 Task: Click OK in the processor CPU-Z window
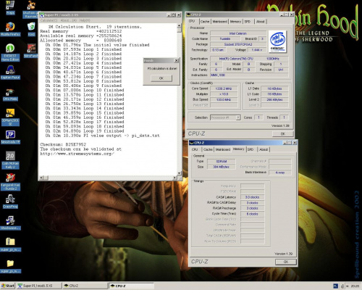(x=283, y=133)
